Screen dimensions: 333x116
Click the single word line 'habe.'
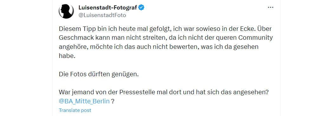point(67,56)
